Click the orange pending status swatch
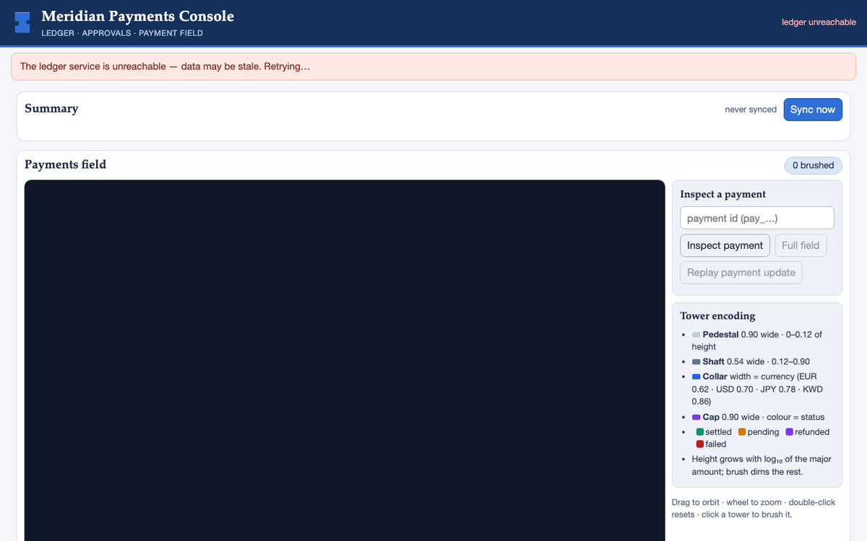The width and height of the screenshot is (867, 541). pyautogui.click(x=742, y=432)
